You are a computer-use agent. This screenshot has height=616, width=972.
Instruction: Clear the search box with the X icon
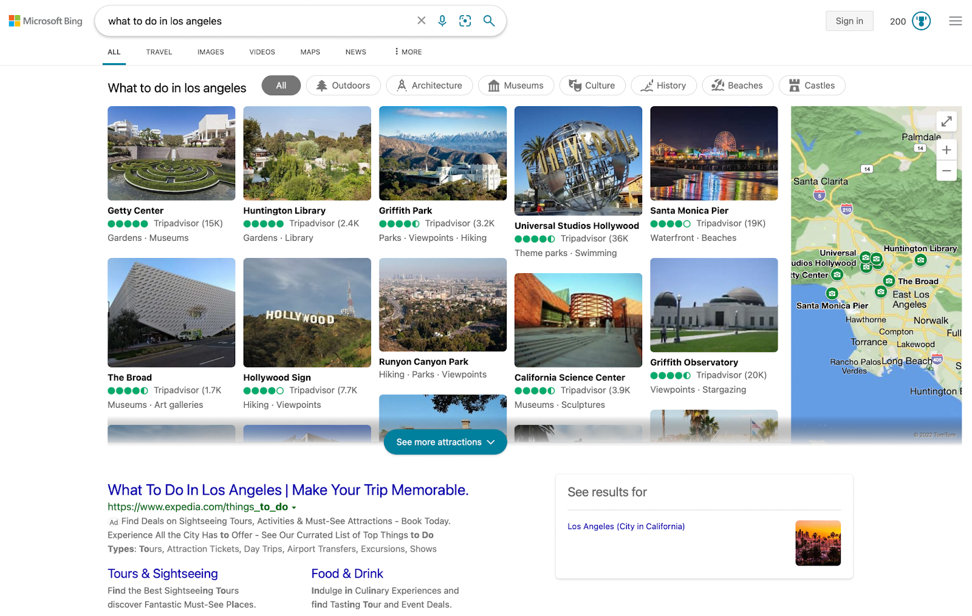point(421,21)
